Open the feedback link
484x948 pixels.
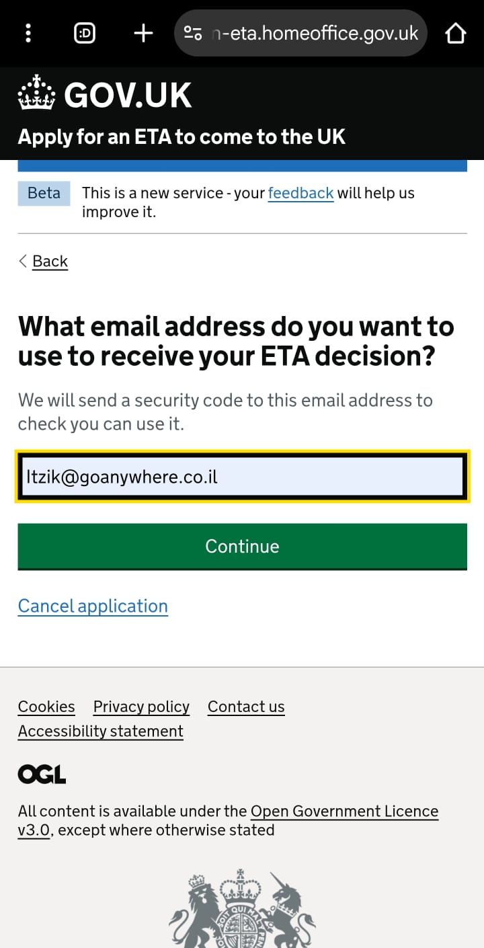click(300, 193)
